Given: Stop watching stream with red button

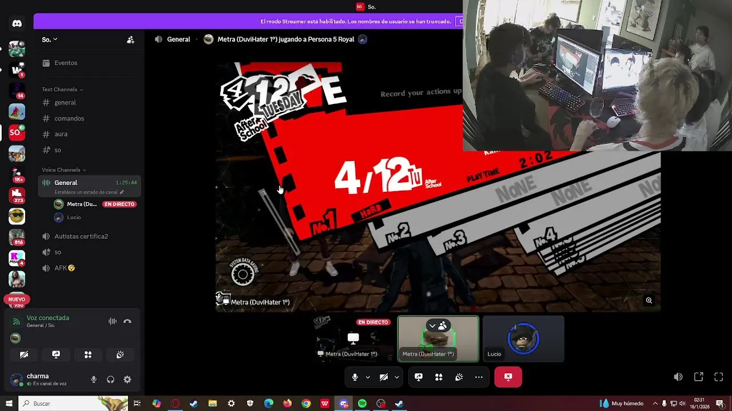Looking at the screenshot, I should tap(508, 377).
